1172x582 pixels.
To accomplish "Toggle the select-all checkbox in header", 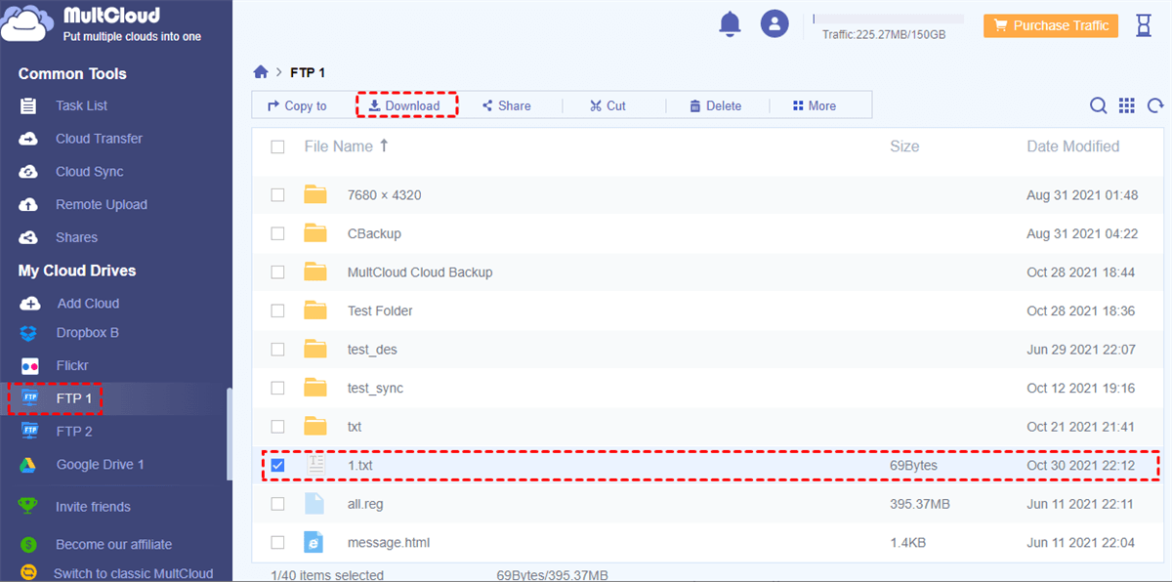I will coord(277,146).
